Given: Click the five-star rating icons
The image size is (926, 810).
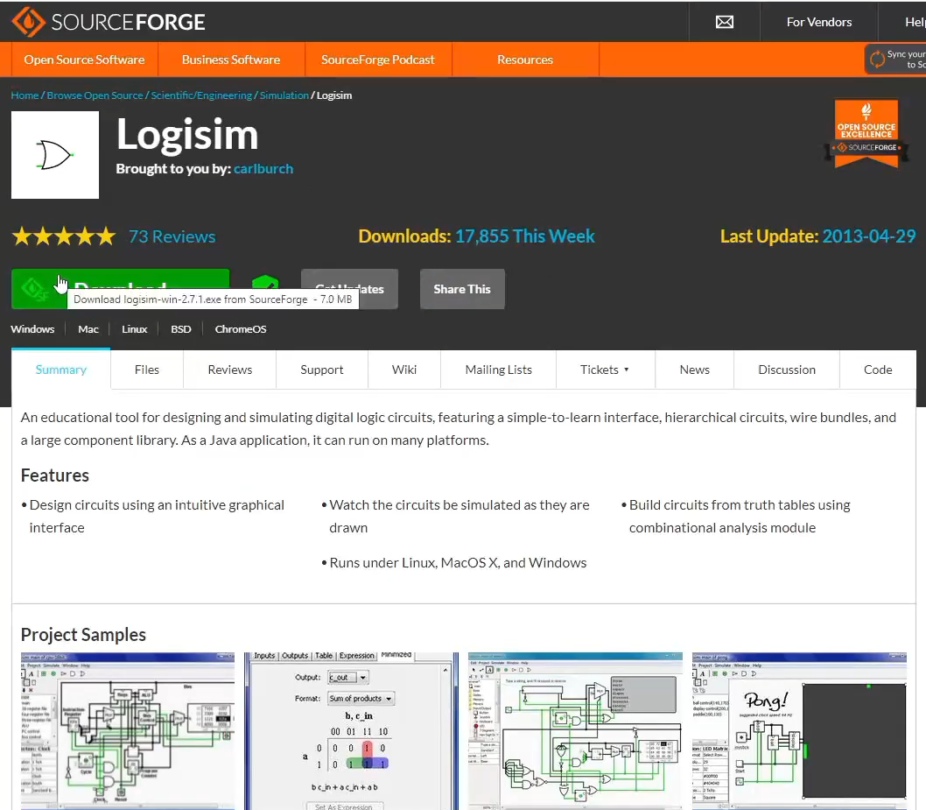Looking at the screenshot, I should coord(64,236).
